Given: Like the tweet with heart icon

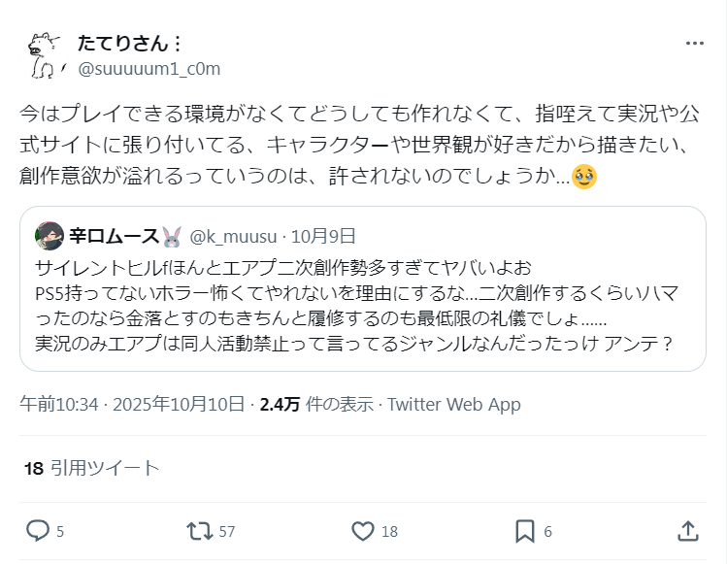Looking at the screenshot, I should tap(363, 531).
